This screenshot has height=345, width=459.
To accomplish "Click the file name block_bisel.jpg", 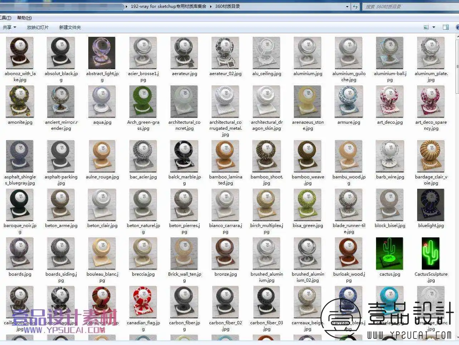I will click(x=390, y=226).
